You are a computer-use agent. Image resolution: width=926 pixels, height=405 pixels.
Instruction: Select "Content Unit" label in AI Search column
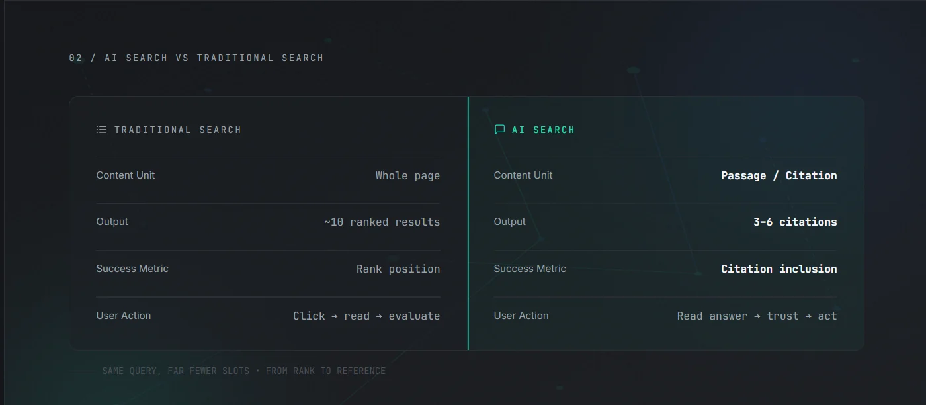523,175
